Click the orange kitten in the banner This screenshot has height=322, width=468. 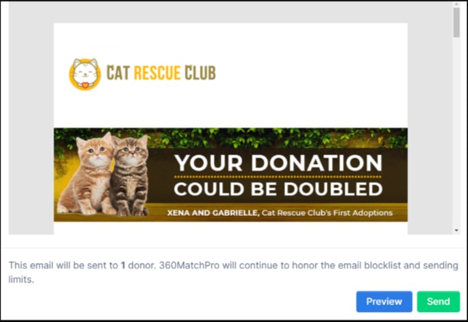point(86,175)
